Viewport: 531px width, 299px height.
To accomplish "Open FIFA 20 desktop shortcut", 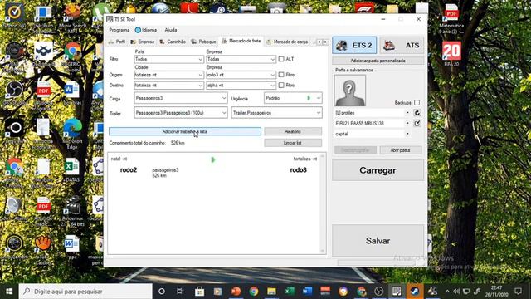I will tap(451, 54).
